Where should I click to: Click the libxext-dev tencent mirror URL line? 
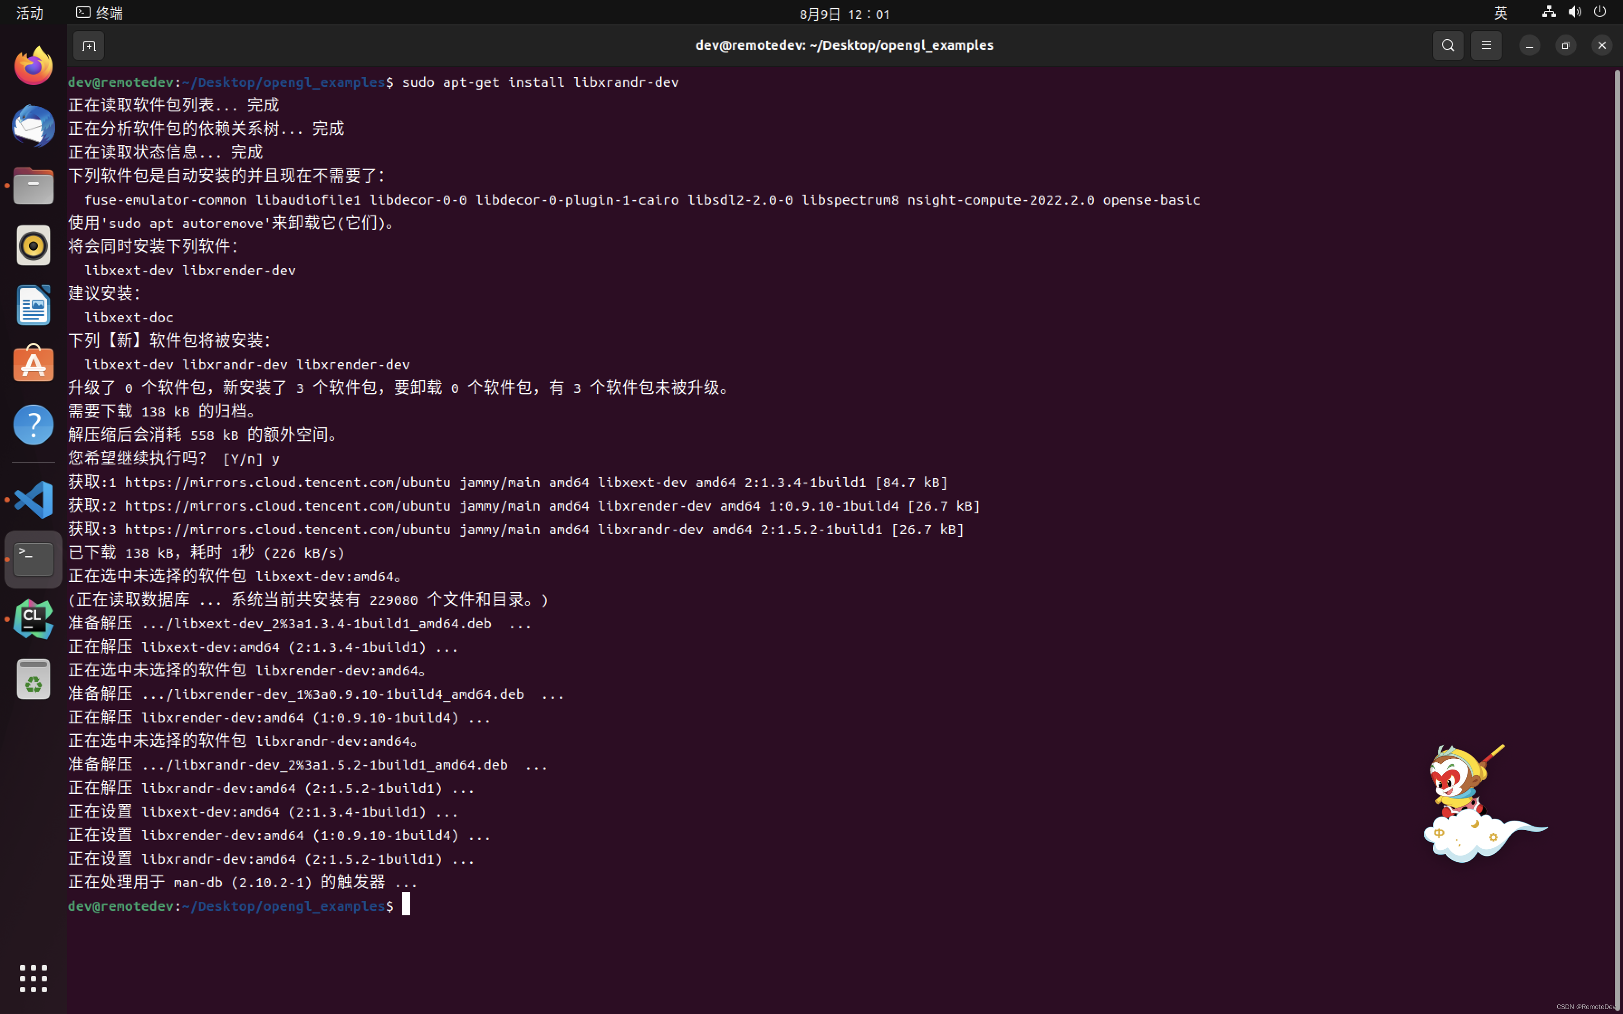[x=508, y=482]
